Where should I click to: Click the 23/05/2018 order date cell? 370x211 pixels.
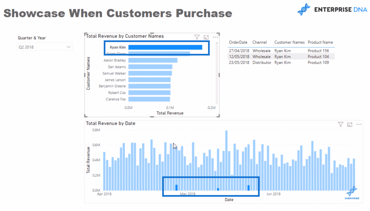tap(239, 63)
